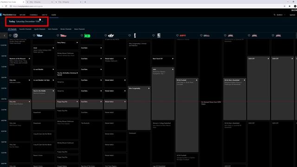Open the green Disney XD logo
The image size is (297, 167).
pyautogui.click(x=87, y=36)
